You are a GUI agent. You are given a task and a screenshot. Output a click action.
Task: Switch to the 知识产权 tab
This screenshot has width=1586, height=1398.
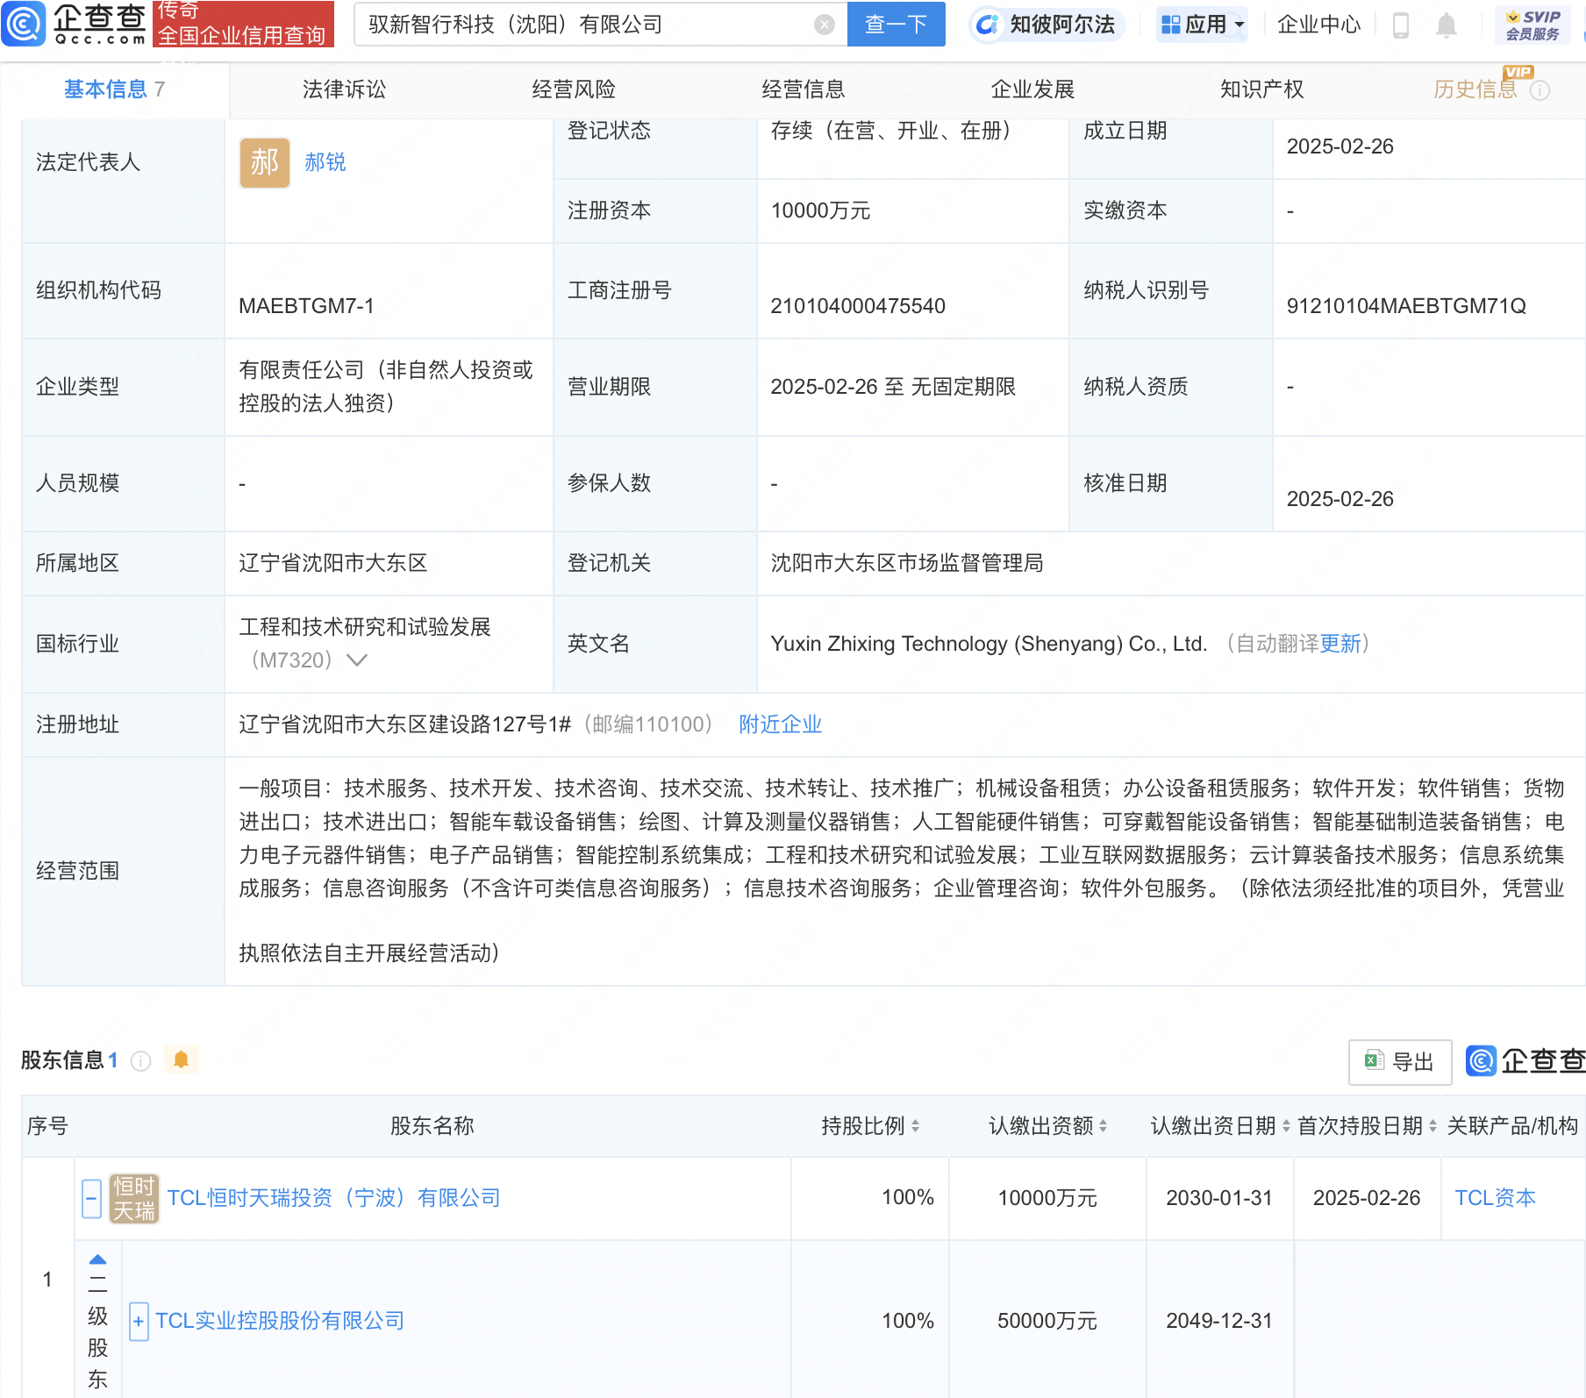pyautogui.click(x=1262, y=89)
